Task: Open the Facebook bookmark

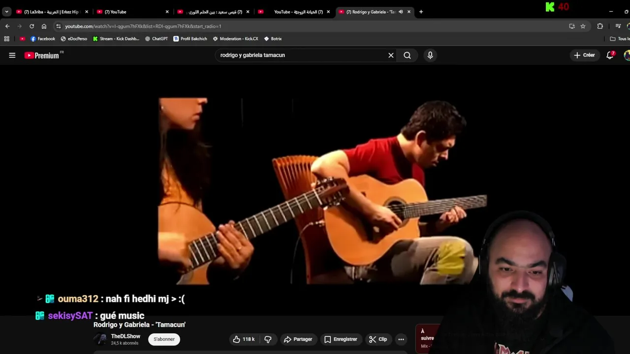Action: [x=43, y=39]
